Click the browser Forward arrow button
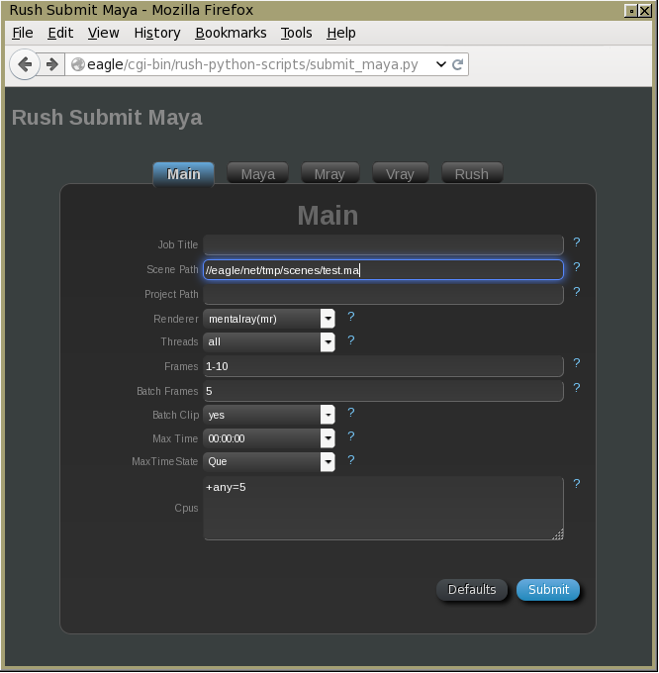Screen dimensions: 659x673 [51, 64]
